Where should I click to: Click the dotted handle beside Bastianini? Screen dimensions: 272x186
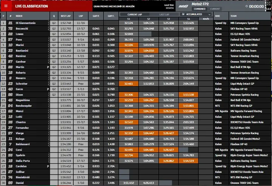49,51
